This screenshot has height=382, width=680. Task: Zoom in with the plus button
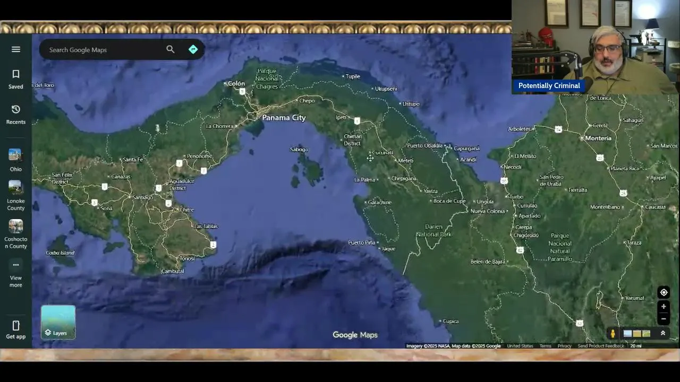(x=664, y=307)
